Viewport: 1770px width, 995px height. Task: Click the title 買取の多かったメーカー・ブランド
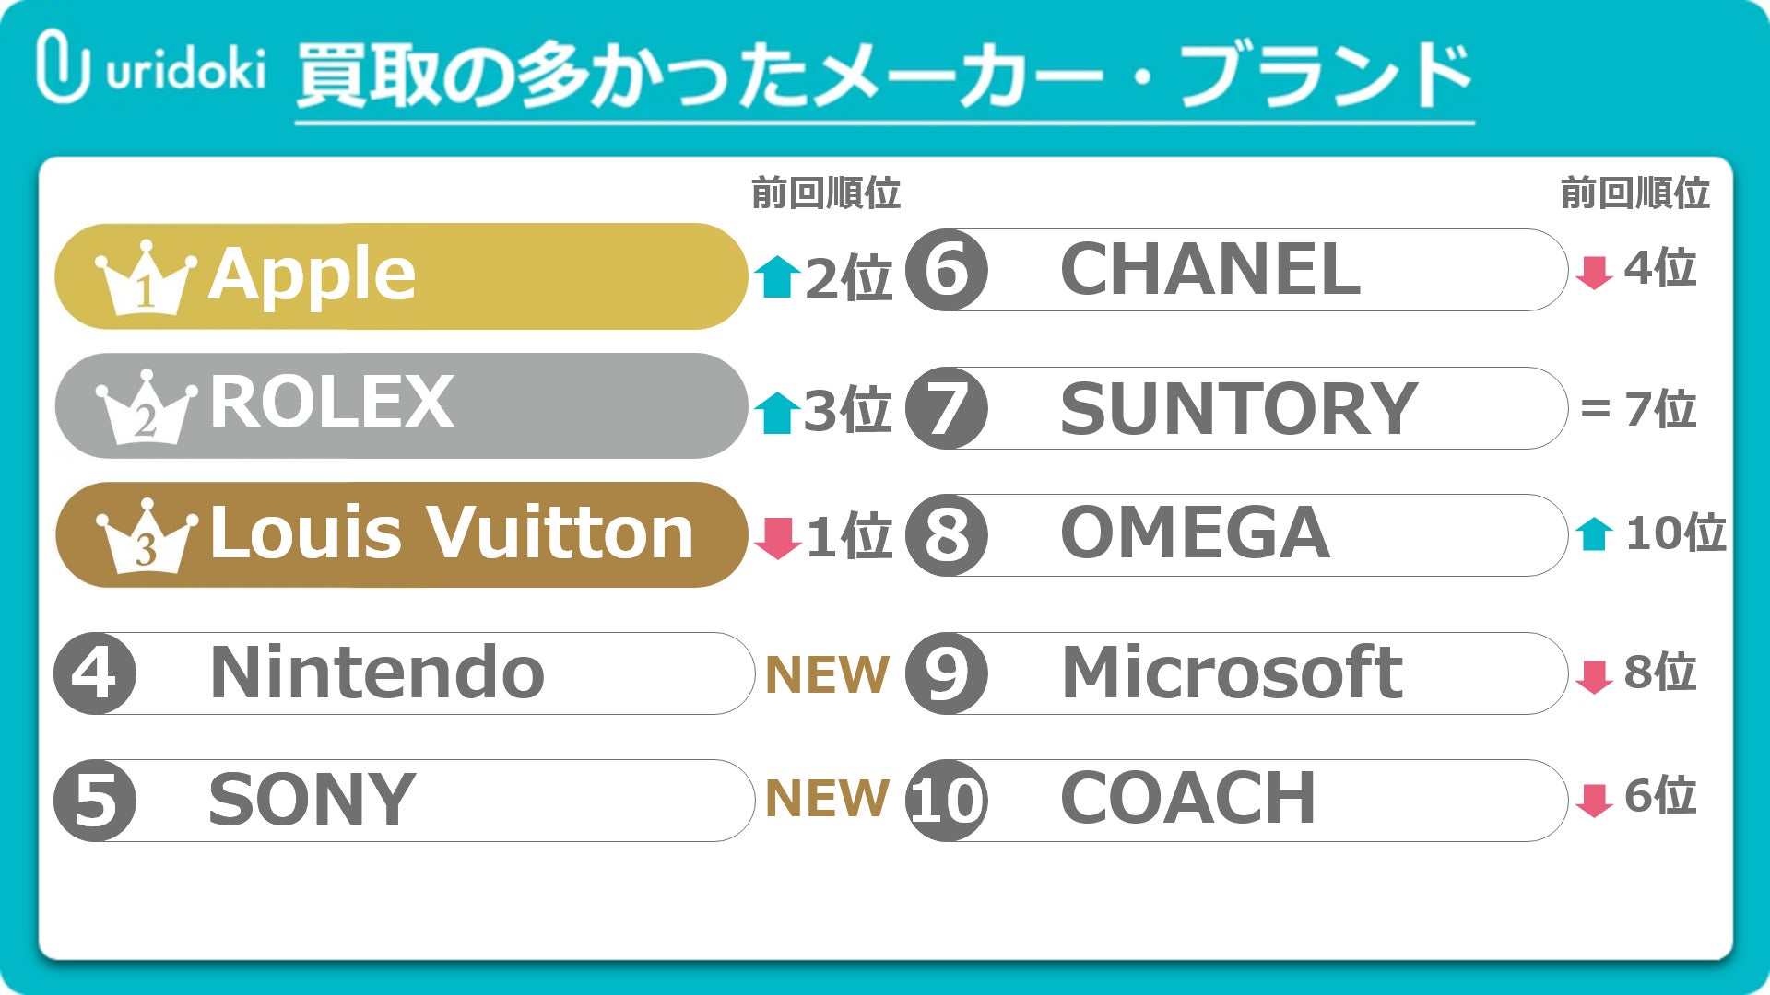pyautogui.click(x=883, y=76)
